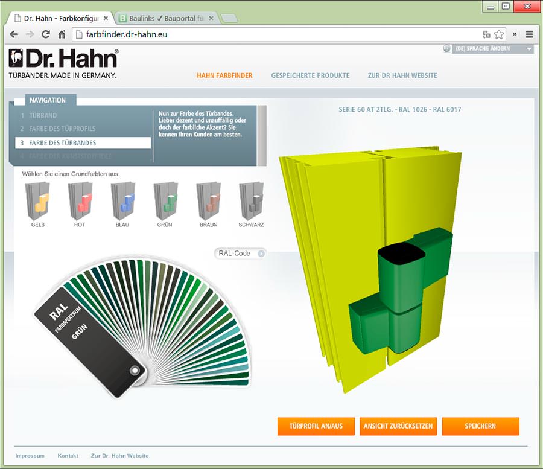Click the Dr. Hahn logo
This screenshot has height=469, width=543.
point(63,63)
